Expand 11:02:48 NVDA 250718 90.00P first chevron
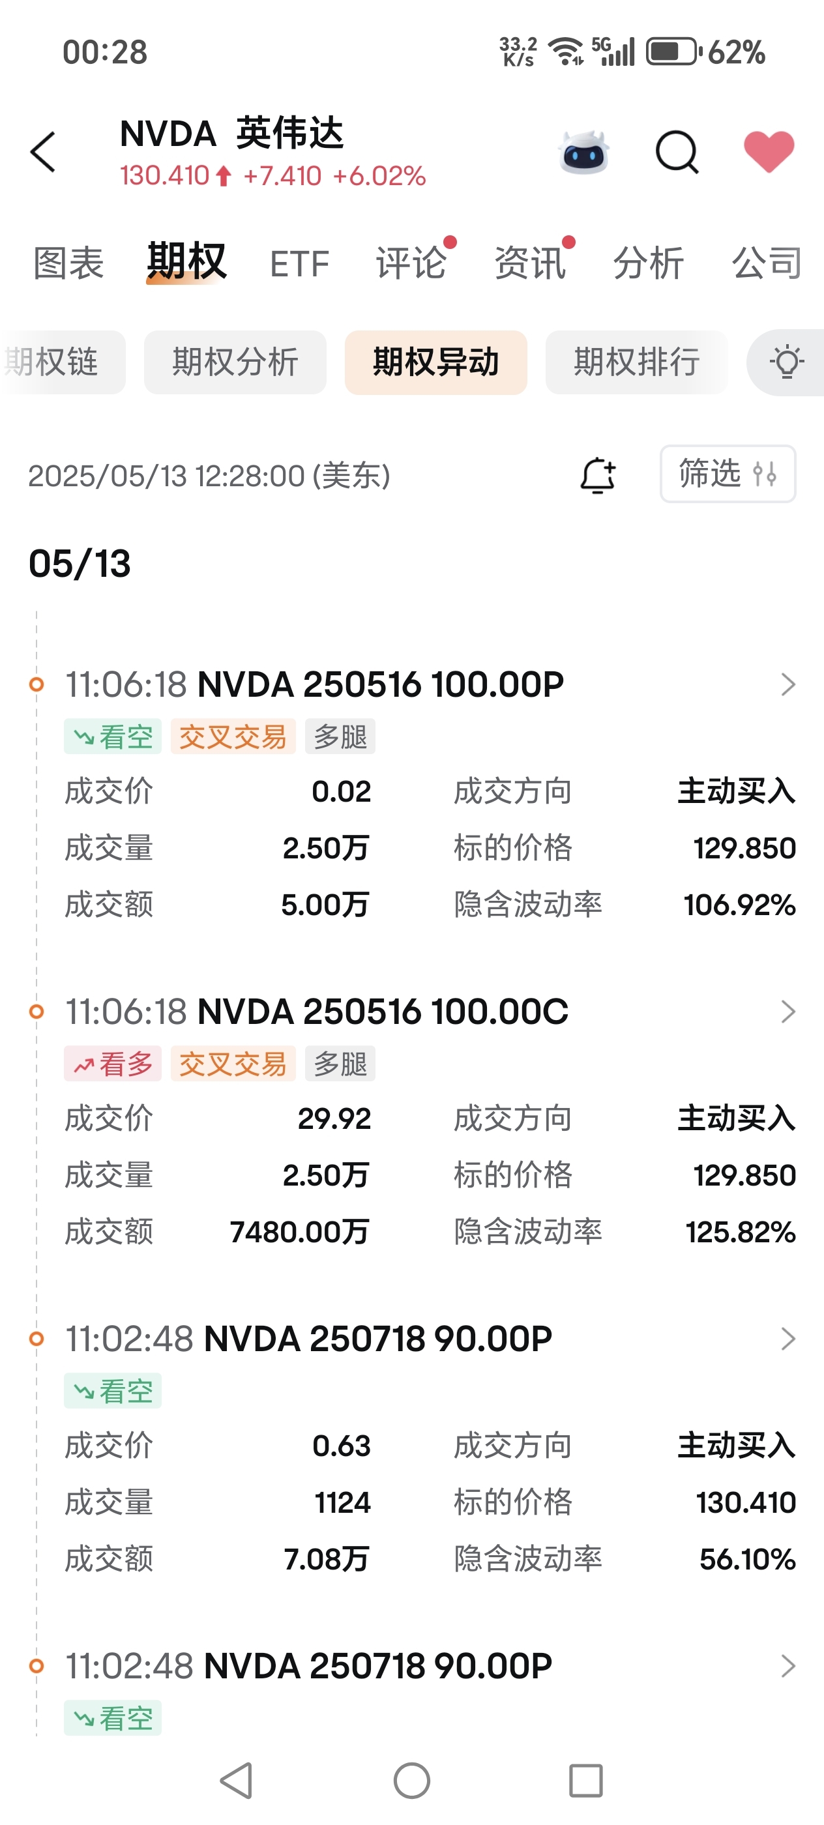The width and height of the screenshot is (824, 1825). [x=788, y=1339]
